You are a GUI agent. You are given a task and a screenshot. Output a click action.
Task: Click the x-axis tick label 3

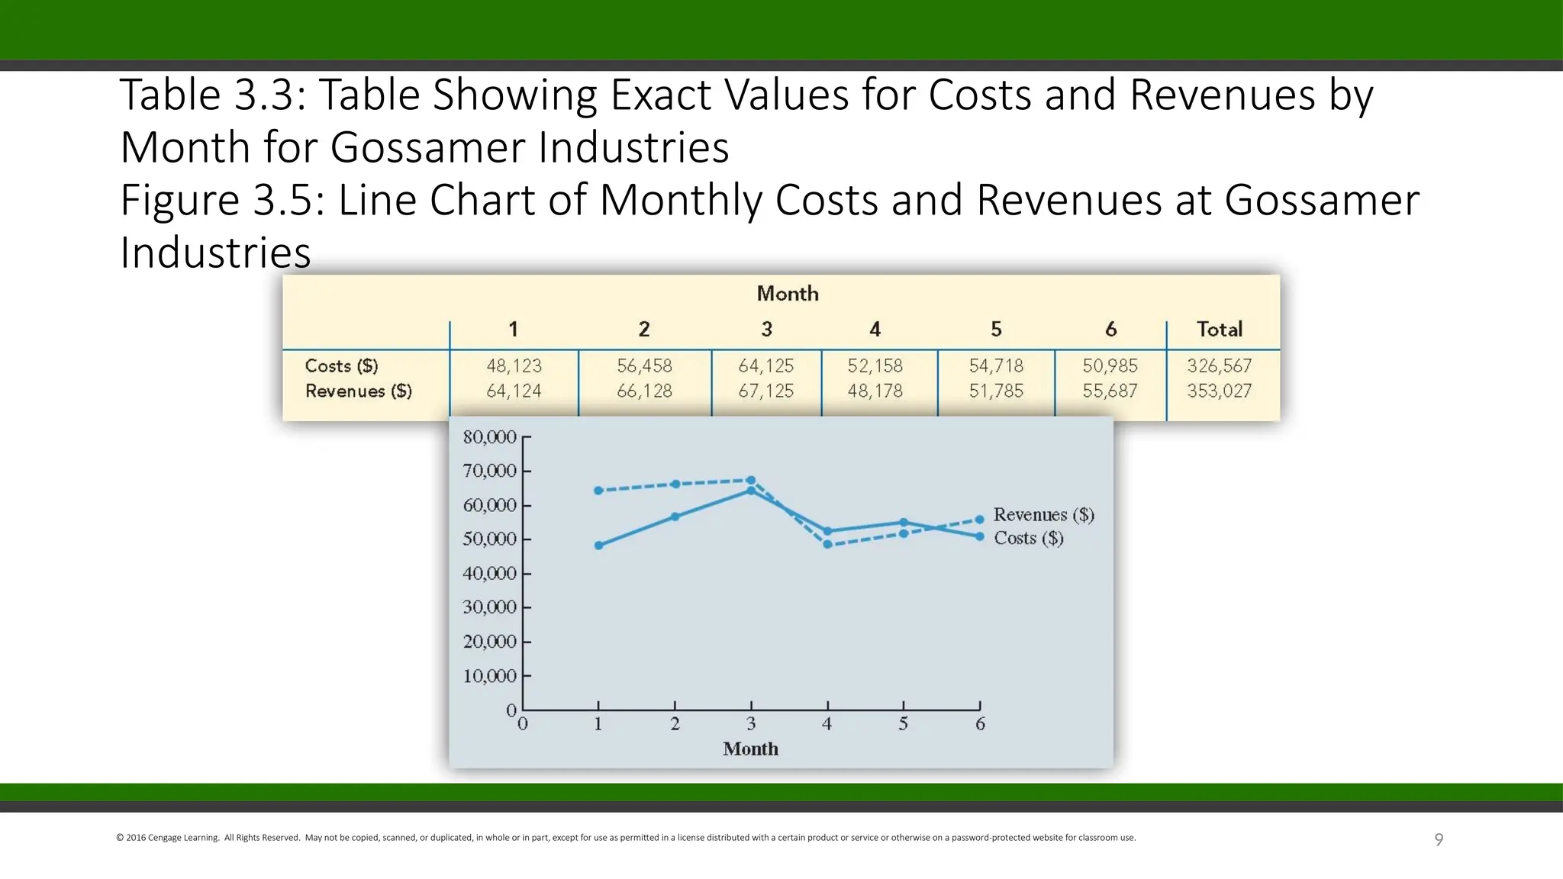tap(751, 724)
